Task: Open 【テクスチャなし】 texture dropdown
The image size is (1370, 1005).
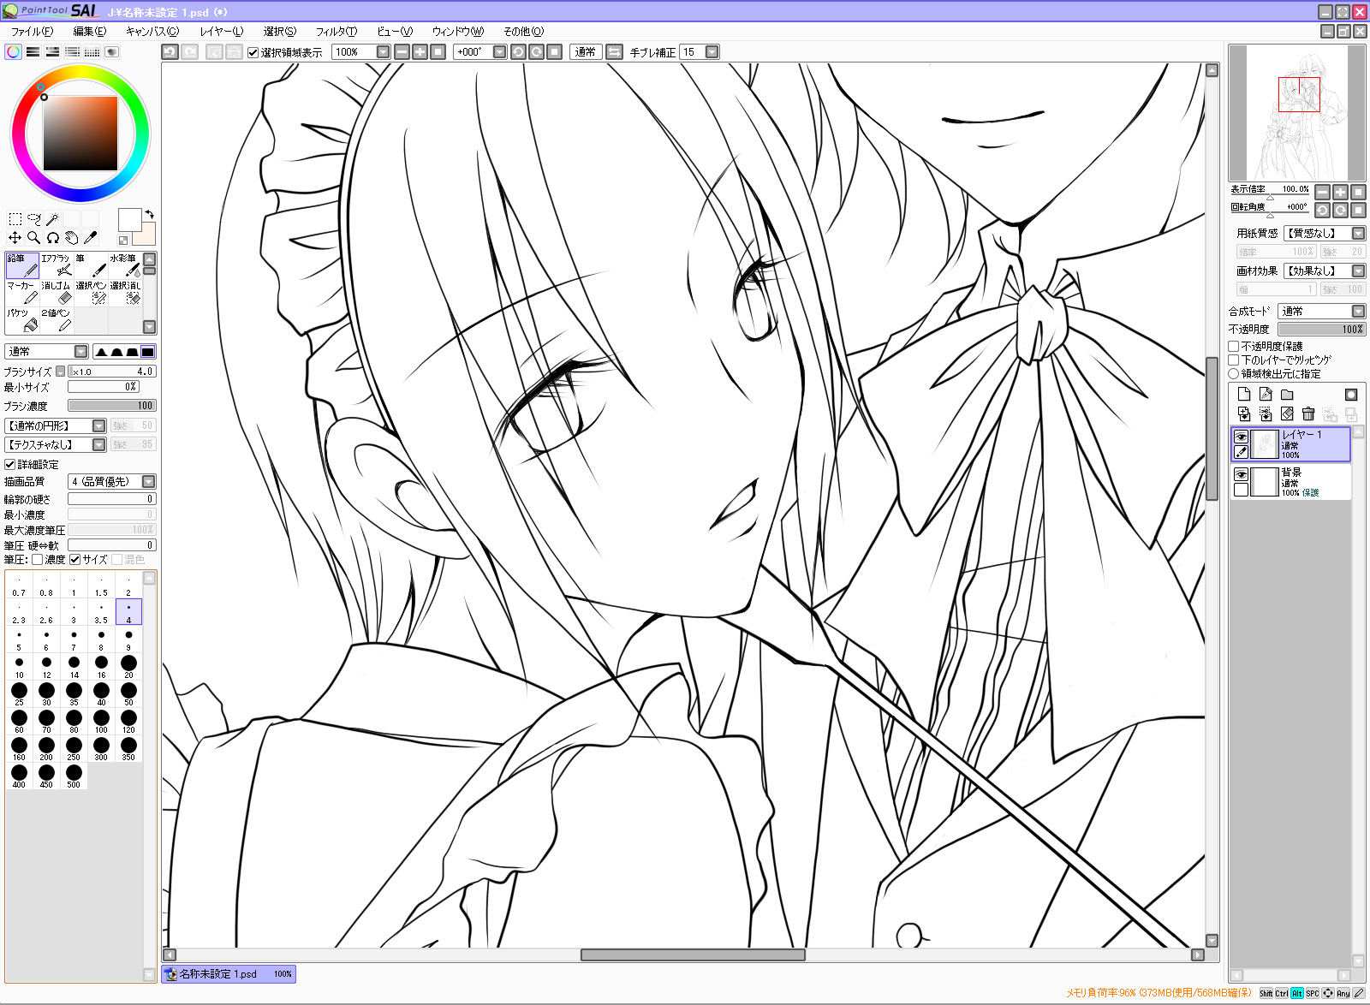Action: 98,444
